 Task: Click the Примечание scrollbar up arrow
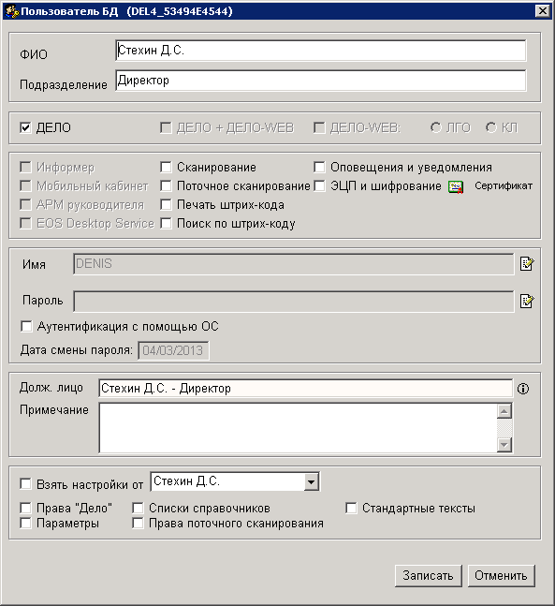click(x=504, y=411)
